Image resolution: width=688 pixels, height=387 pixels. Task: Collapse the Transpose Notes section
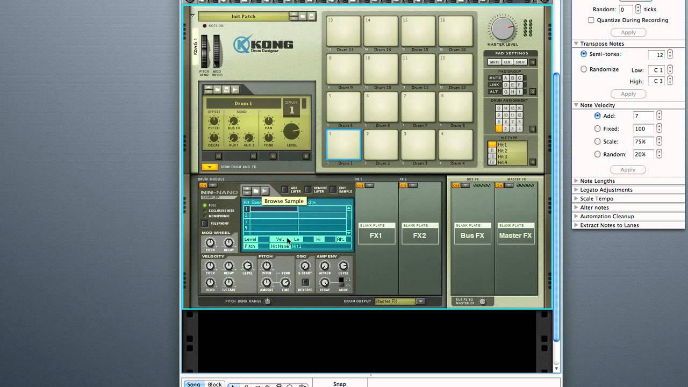576,44
